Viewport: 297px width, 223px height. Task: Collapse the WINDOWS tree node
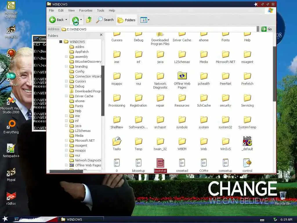[61, 42]
